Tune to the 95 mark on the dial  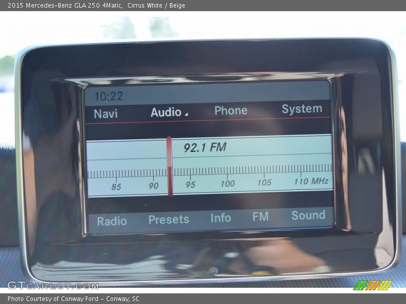click(x=190, y=184)
